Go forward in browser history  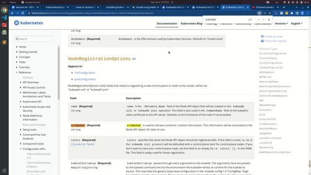17,13
